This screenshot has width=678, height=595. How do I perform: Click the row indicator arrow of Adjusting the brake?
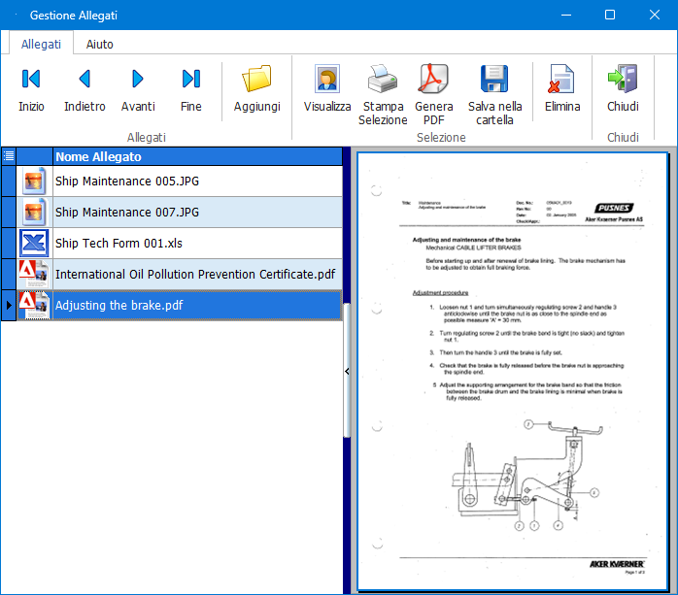(x=9, y=306)
